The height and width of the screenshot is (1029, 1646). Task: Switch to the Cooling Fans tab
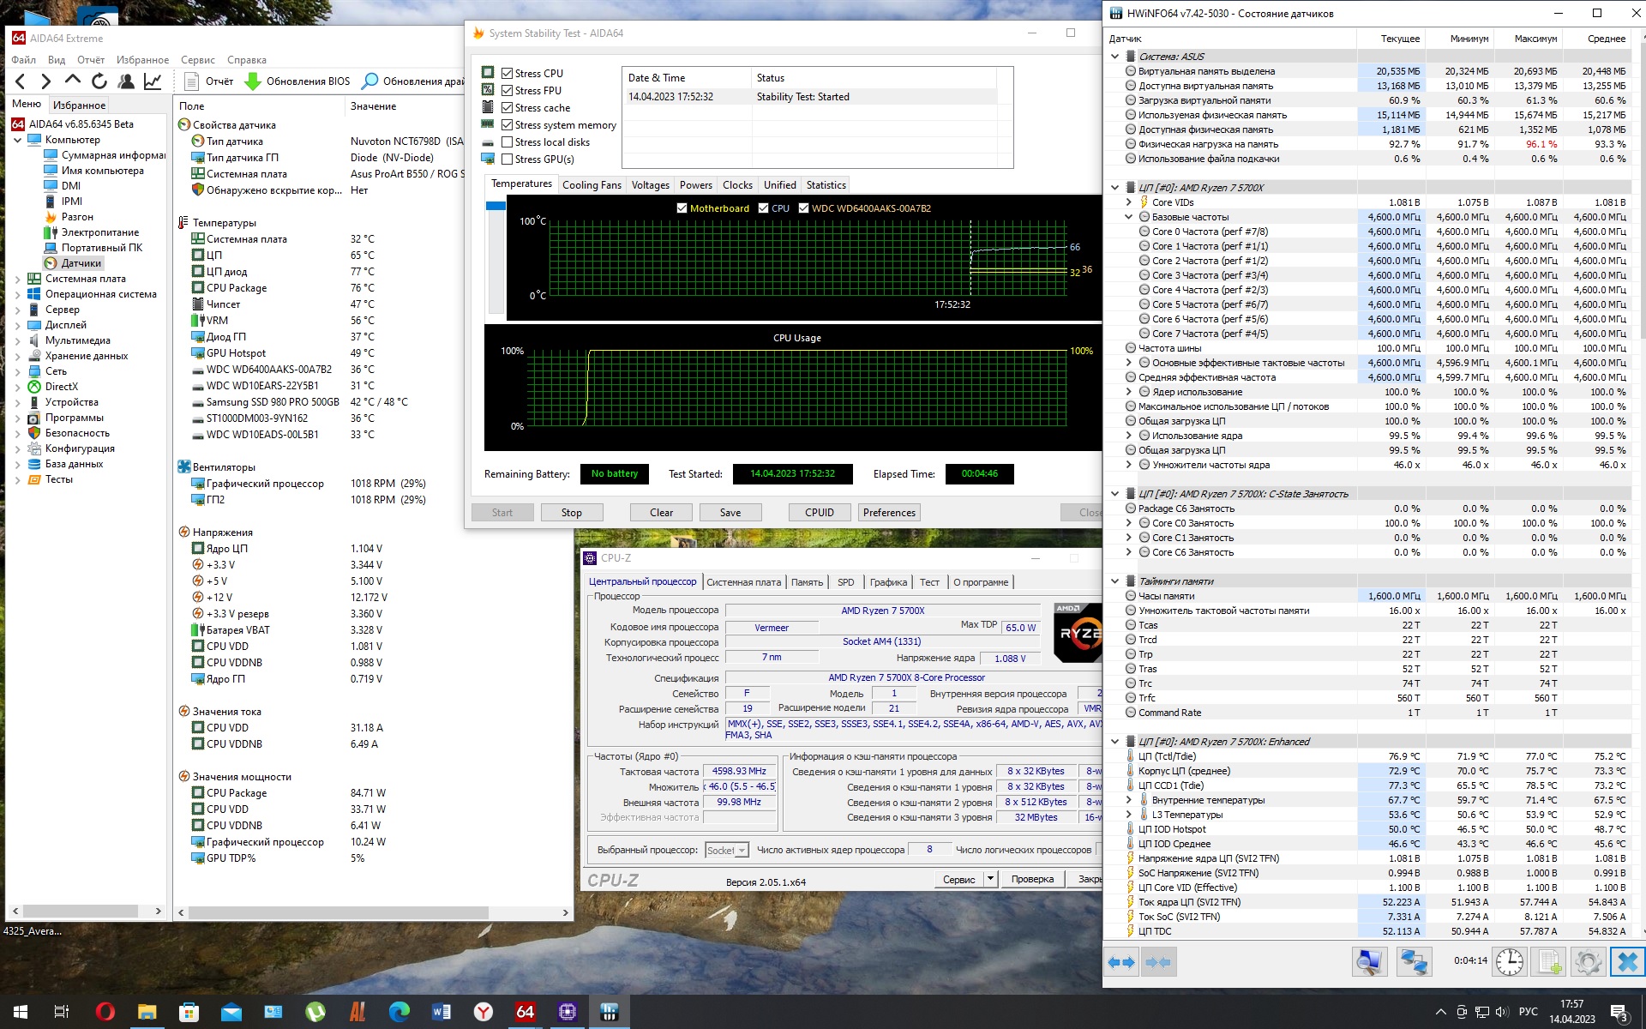coord(592,185)
